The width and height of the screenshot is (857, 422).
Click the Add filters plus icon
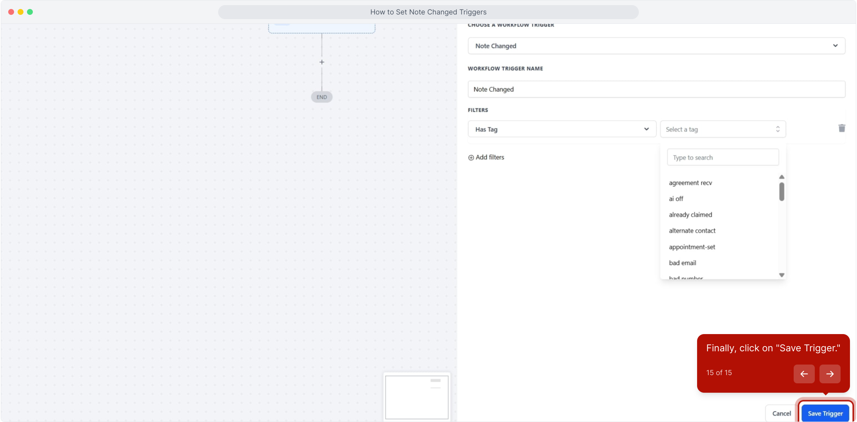471,157
